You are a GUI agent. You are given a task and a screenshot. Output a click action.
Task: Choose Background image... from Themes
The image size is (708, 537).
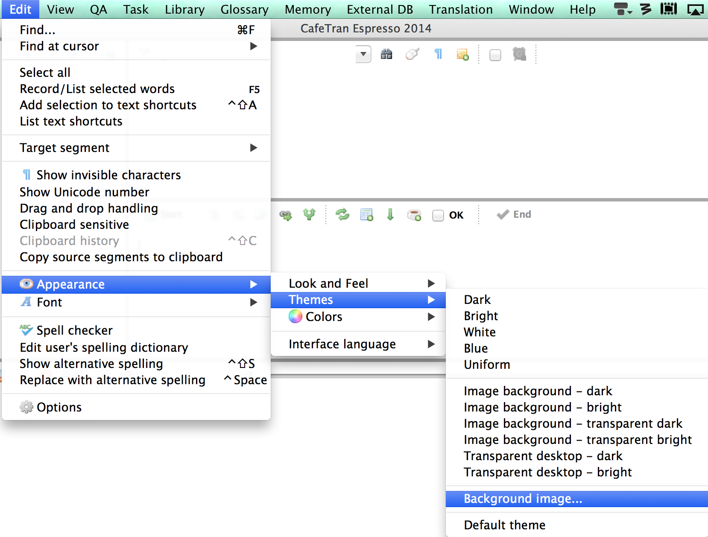[x=523, y=499]
